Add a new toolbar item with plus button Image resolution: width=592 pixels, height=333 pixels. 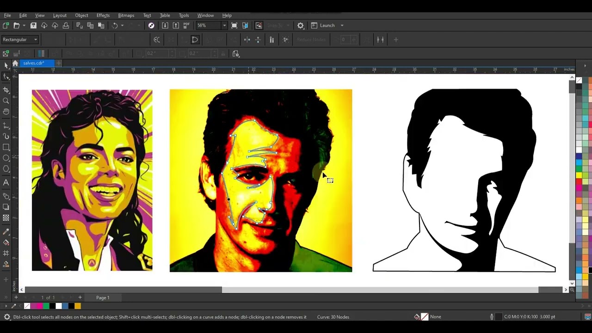pyautogui.click(x=396, y=40)
